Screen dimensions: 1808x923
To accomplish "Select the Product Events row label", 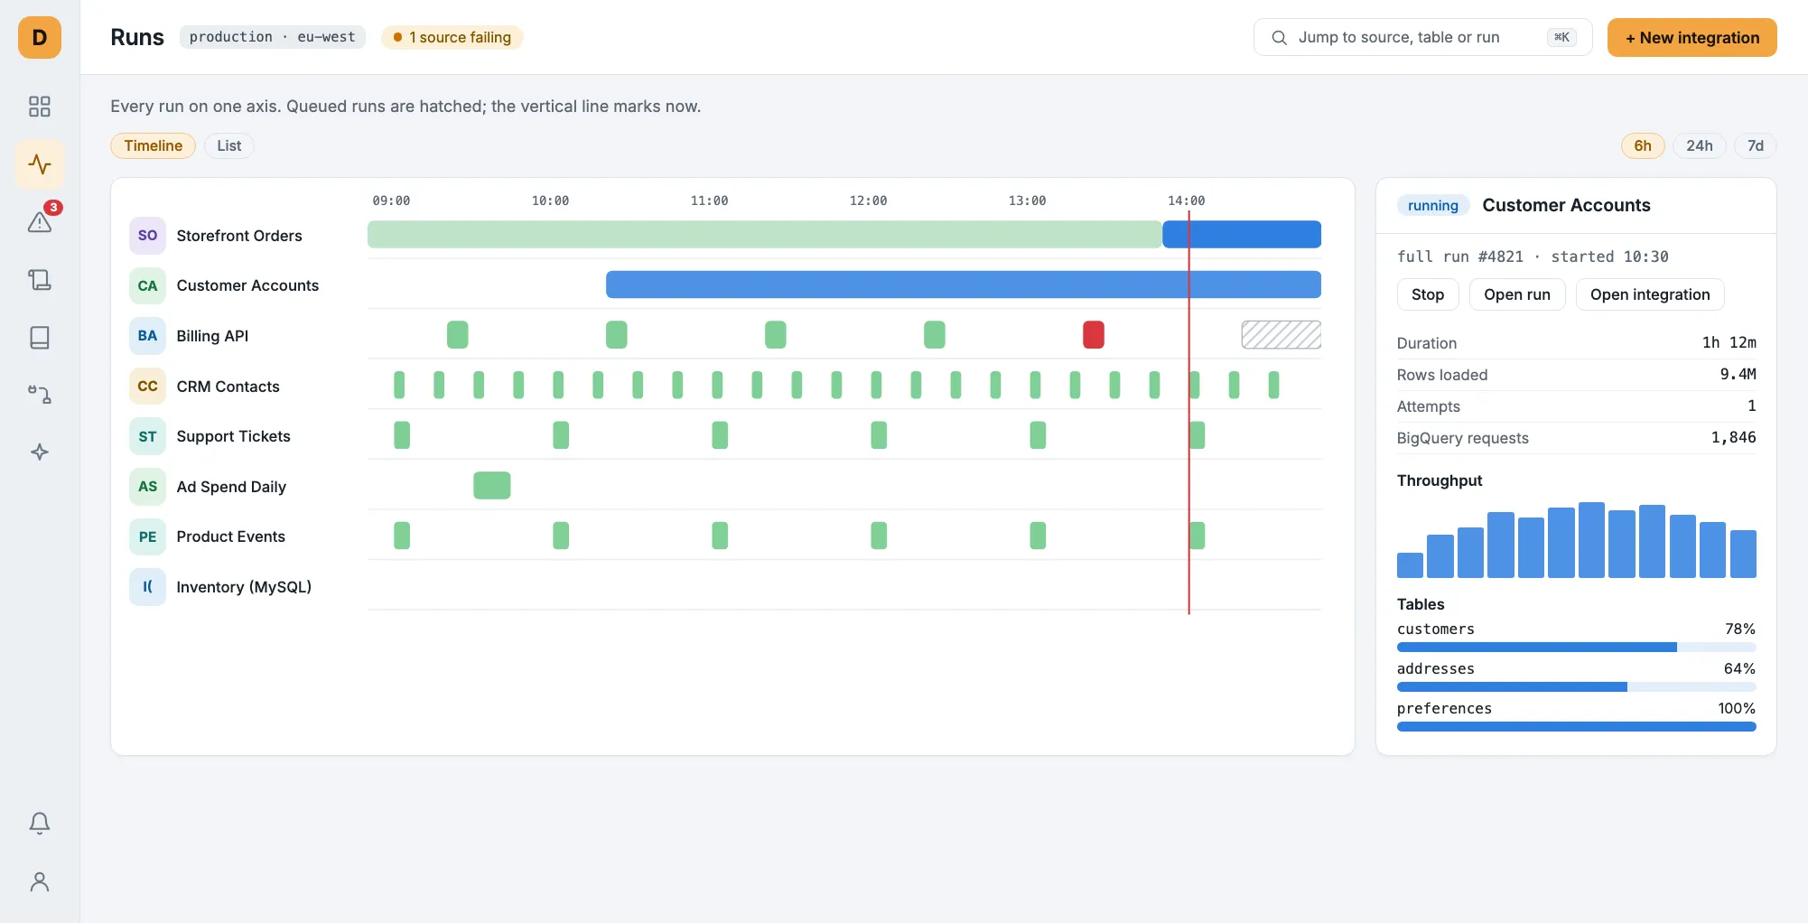I will coord(230,536).
